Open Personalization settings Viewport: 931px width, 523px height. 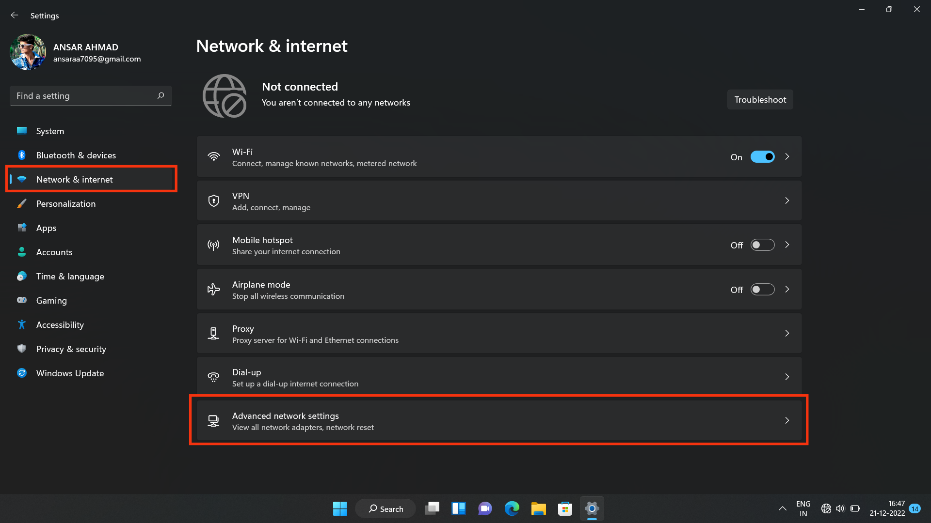point(91,204)
